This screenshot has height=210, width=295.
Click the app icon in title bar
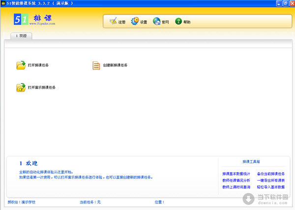pyautogui.click(x=3, y=3)
